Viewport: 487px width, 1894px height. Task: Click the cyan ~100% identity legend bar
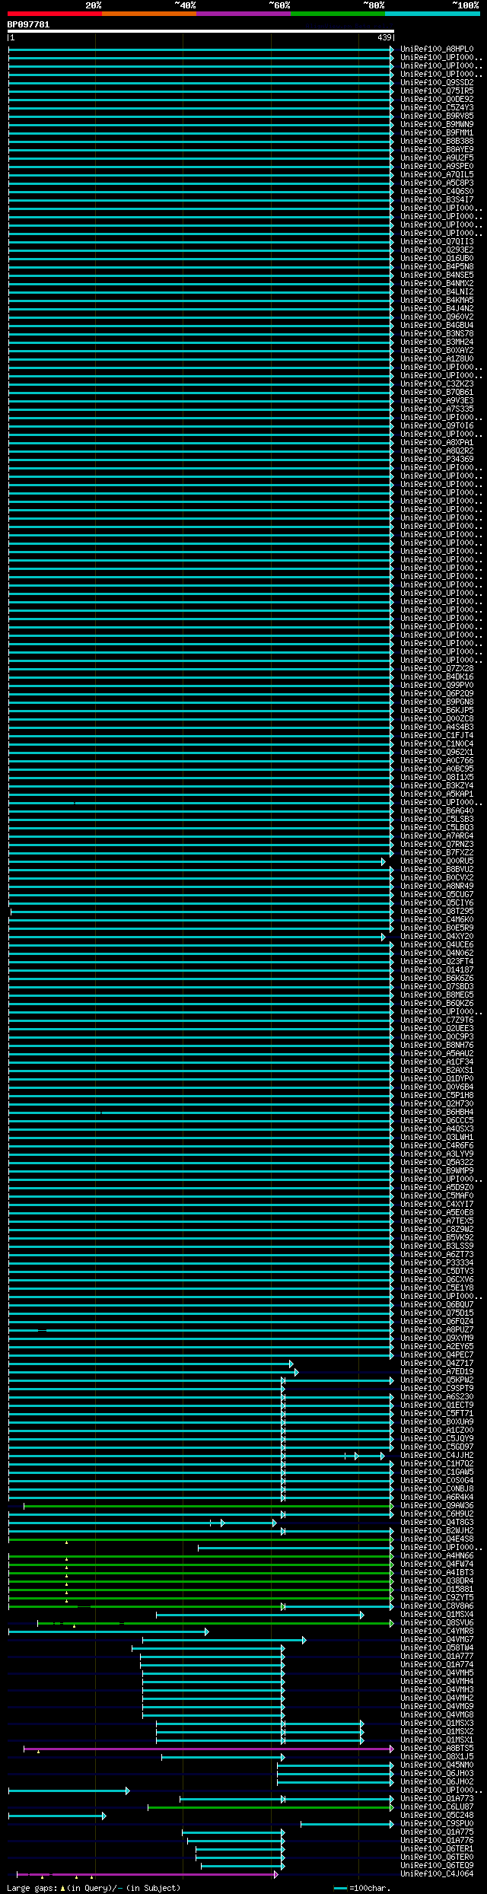[432, 14]
